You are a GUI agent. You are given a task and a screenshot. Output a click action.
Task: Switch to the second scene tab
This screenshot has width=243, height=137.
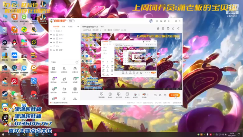(63, 27)
